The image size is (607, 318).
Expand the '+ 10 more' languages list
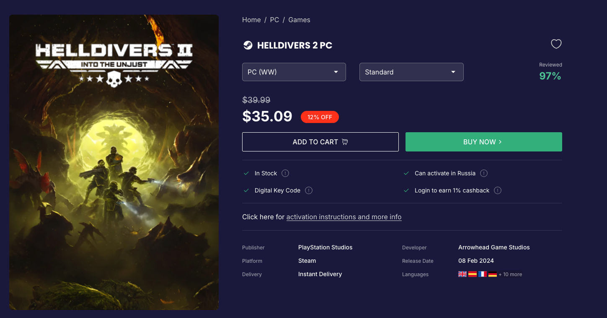point(510,274)
